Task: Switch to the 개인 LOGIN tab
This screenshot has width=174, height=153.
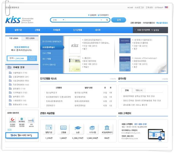Action: click(x=30, y=38)
